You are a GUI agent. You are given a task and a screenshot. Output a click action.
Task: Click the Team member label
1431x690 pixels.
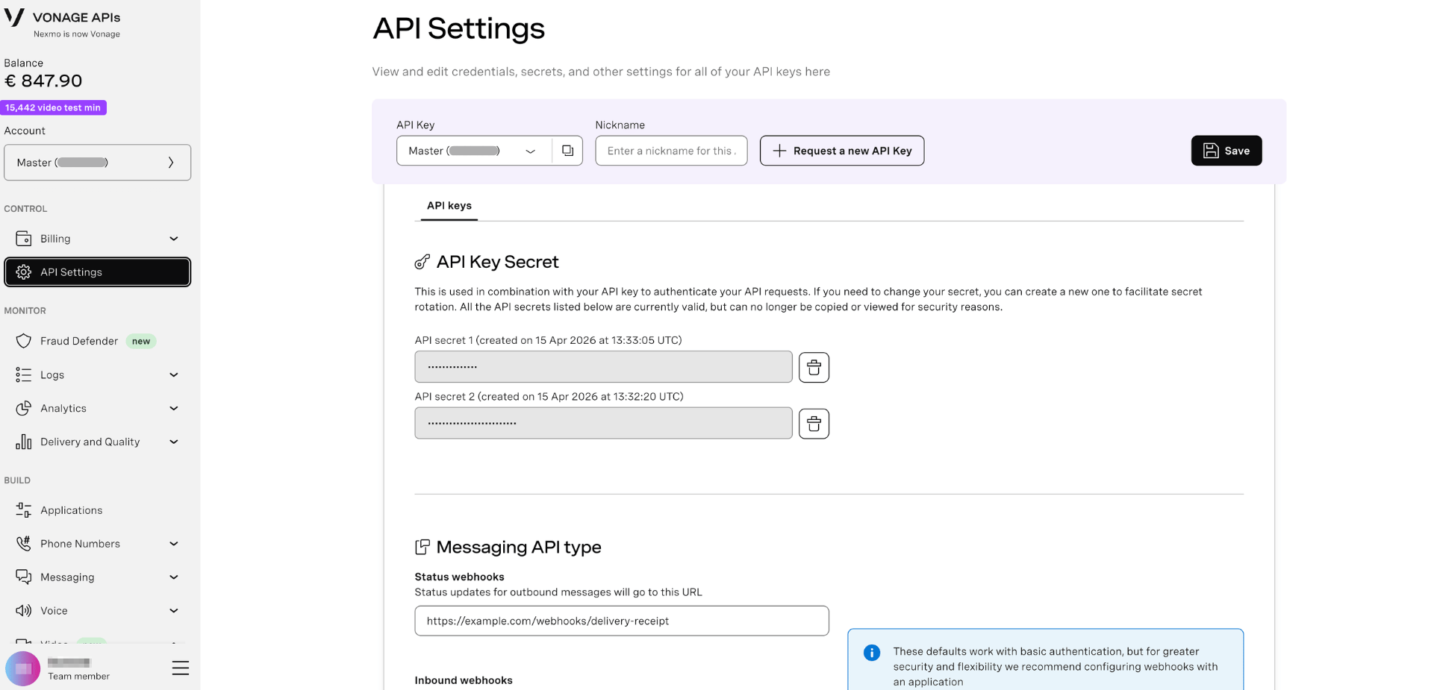(x=78, y=677)
